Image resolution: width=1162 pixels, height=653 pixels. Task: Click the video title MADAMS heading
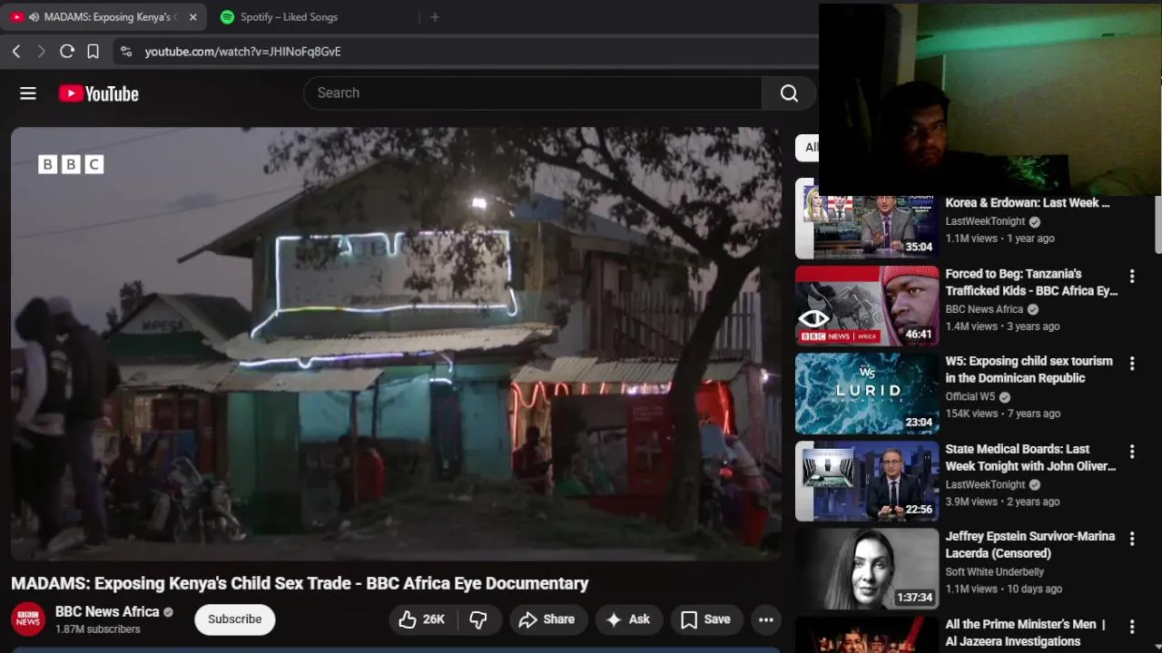(300, 583)
